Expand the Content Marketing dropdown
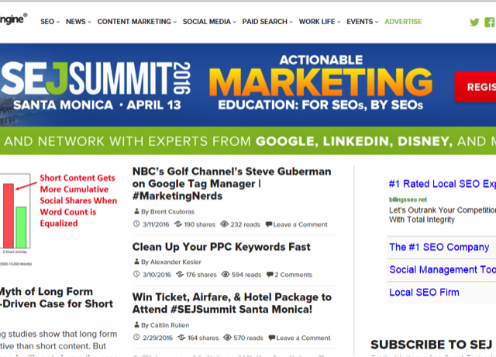This screenshot has height=357, width=496. [x=136, y=22]
